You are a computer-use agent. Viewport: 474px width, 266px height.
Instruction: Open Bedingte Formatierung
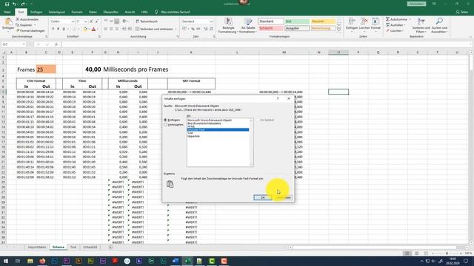[x=228, y=25]
